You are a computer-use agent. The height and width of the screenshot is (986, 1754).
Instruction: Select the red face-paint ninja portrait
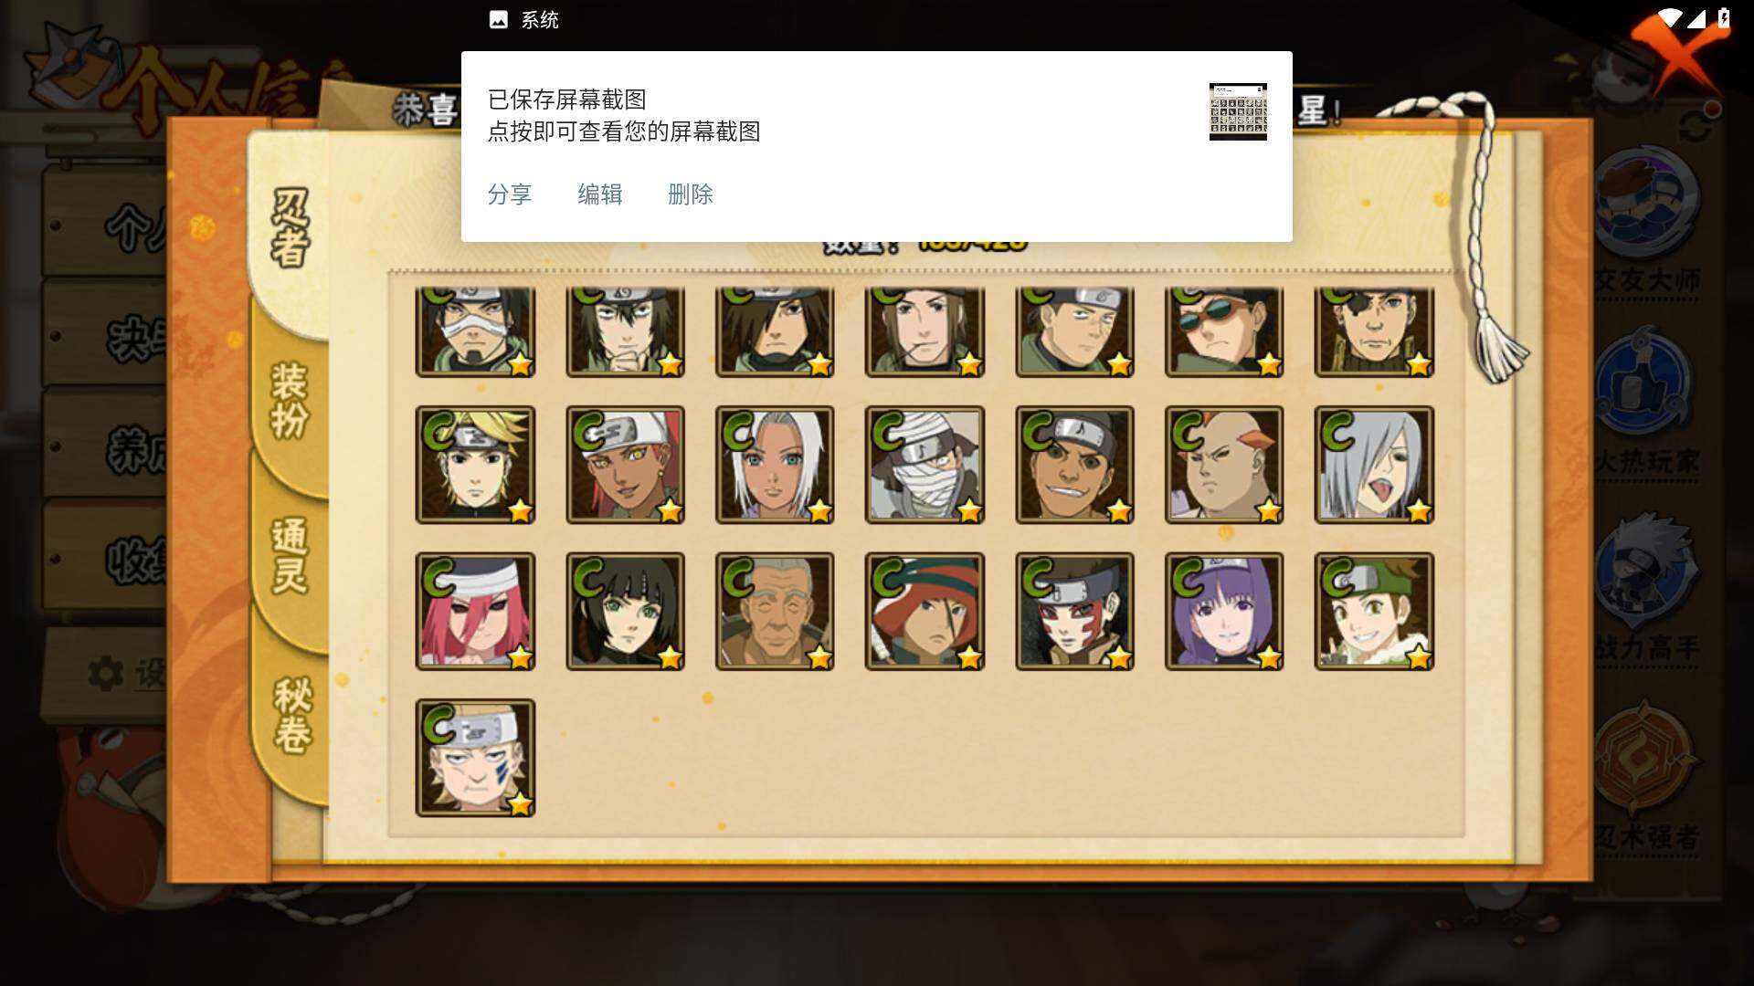tap(1074, 611)
